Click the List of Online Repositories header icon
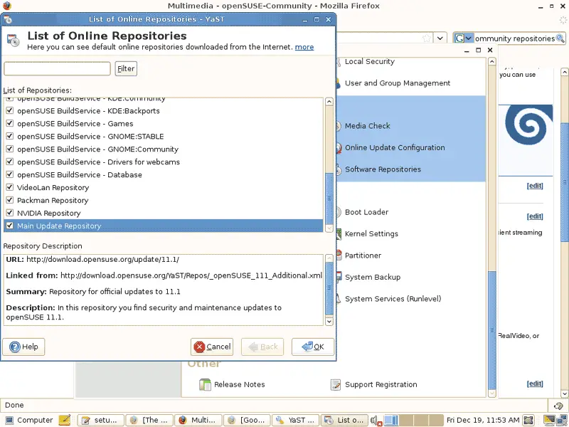The image size is (569, 427). click(14, 41)
